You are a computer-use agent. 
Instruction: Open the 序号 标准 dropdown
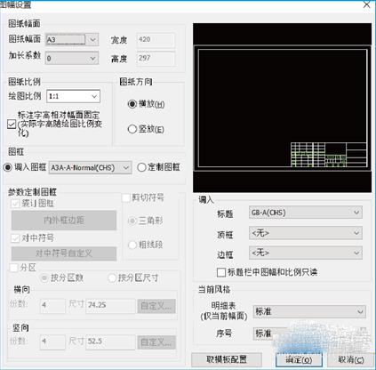tap(309, 334)
